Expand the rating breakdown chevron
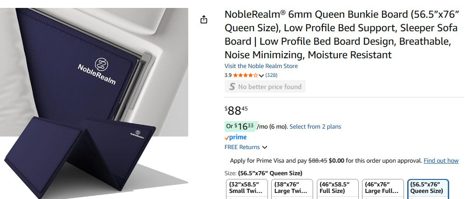Image resolution: width=465 pixels, height=199 pixels. click(x=261, y=75)
